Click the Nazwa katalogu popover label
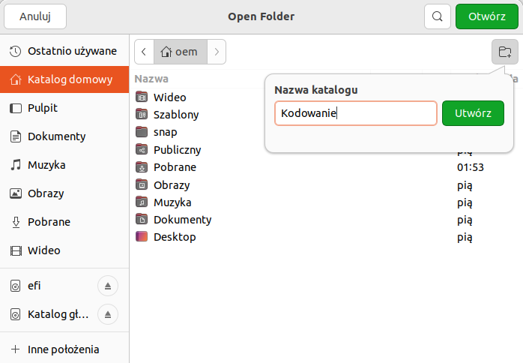The width and height of the screenshot is (523, 363). point(316,90)
